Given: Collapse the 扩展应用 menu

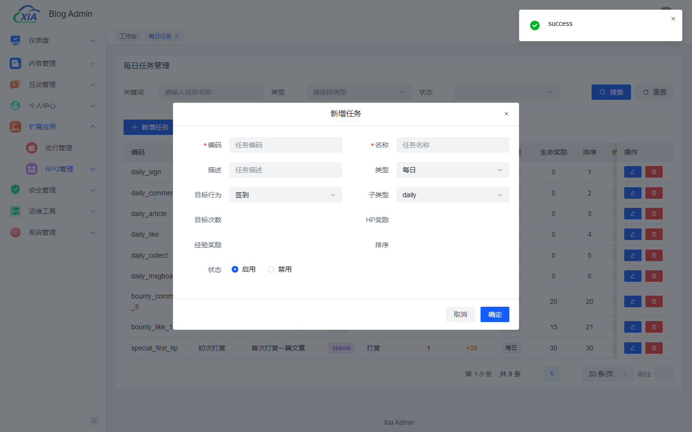Looking at the screenshot, I should (93, 127).
